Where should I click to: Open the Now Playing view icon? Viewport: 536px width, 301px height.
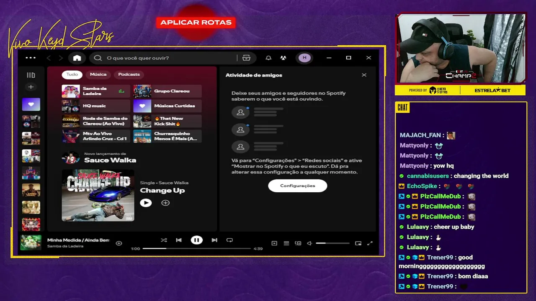pos(274,243)
